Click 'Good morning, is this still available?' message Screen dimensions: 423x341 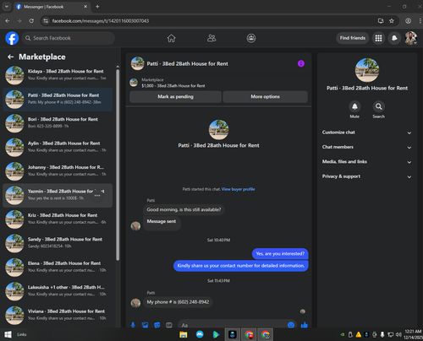click(x=184, y=209)
